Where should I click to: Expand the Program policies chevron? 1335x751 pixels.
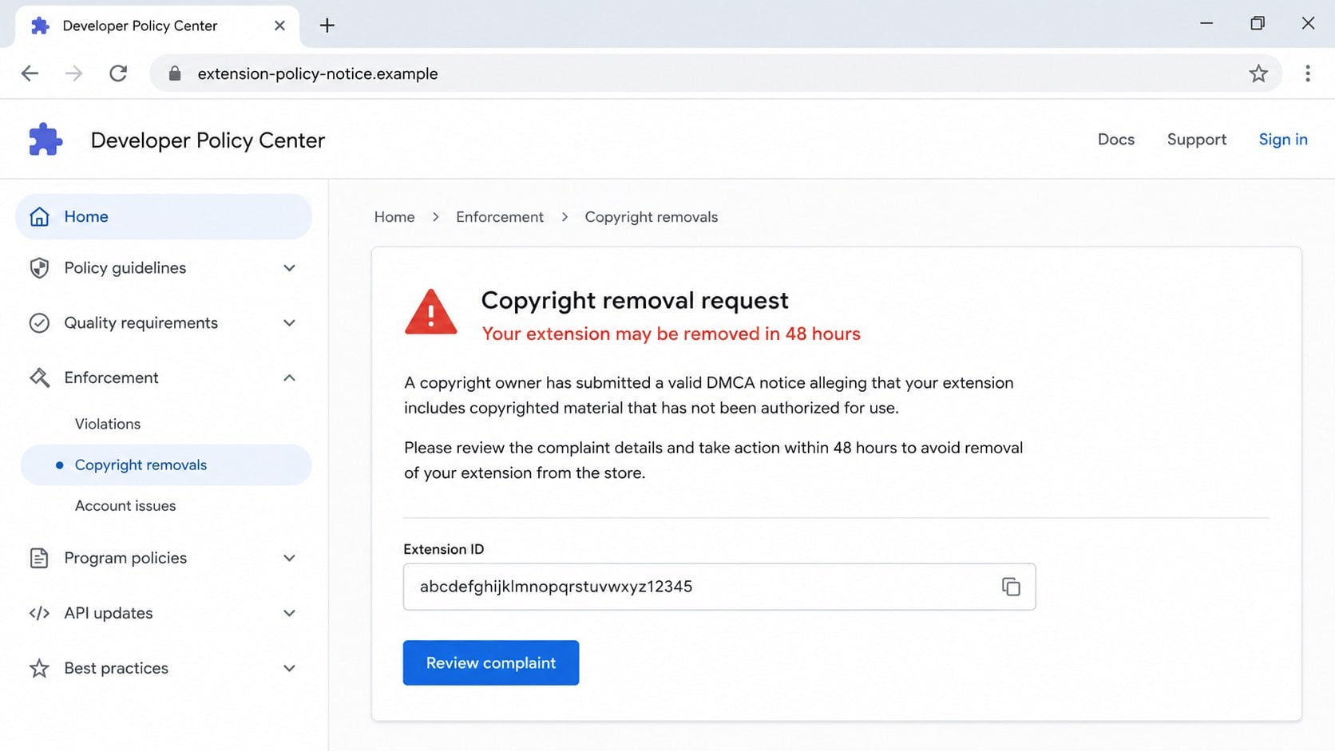pyautogui.click(x=289, y=558)
